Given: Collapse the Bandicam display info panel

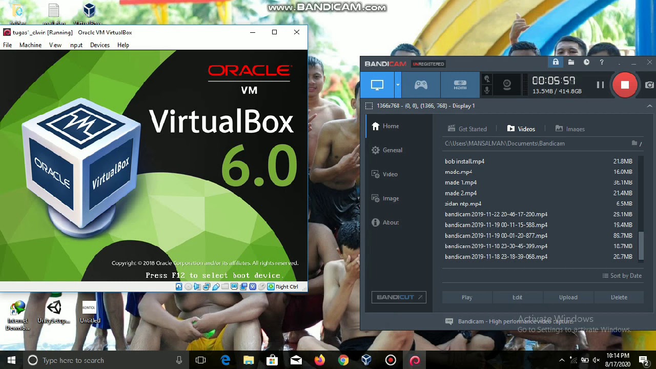Looking at the screenshot, I should pos(649,106).
